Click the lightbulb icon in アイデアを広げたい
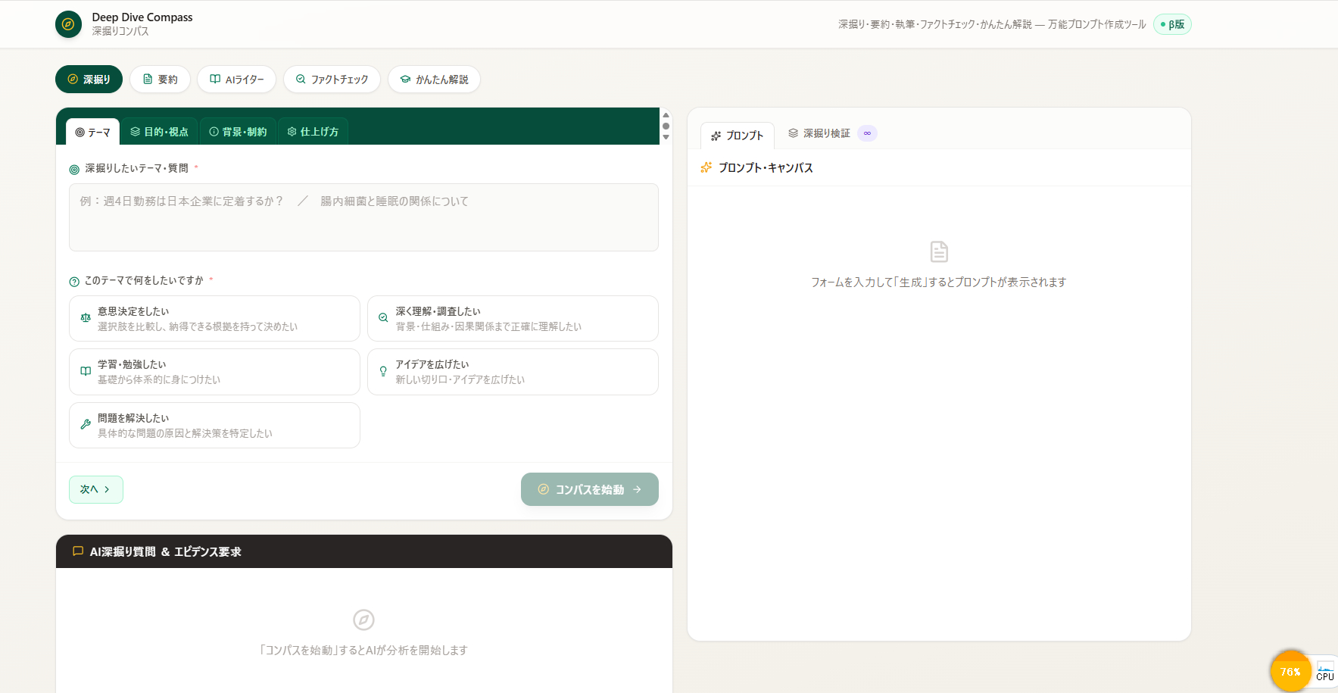 (x=383, y=371)
